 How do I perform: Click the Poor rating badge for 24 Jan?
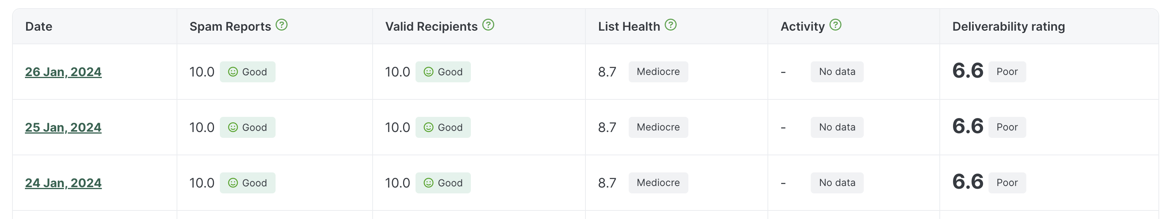[1007, 183]
